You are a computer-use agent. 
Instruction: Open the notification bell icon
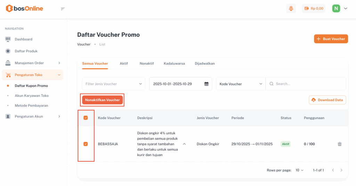[x=291, y=8]
